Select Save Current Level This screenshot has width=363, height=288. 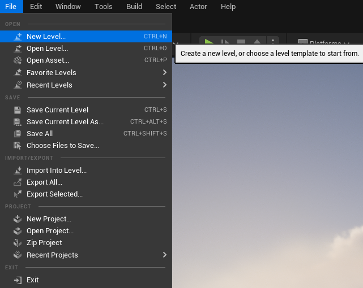[x=86, y=110]
